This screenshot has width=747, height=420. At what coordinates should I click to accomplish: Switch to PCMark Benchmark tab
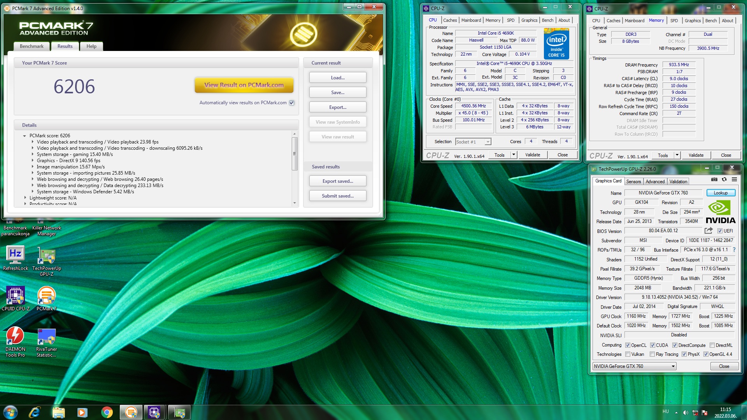(32, 46)
